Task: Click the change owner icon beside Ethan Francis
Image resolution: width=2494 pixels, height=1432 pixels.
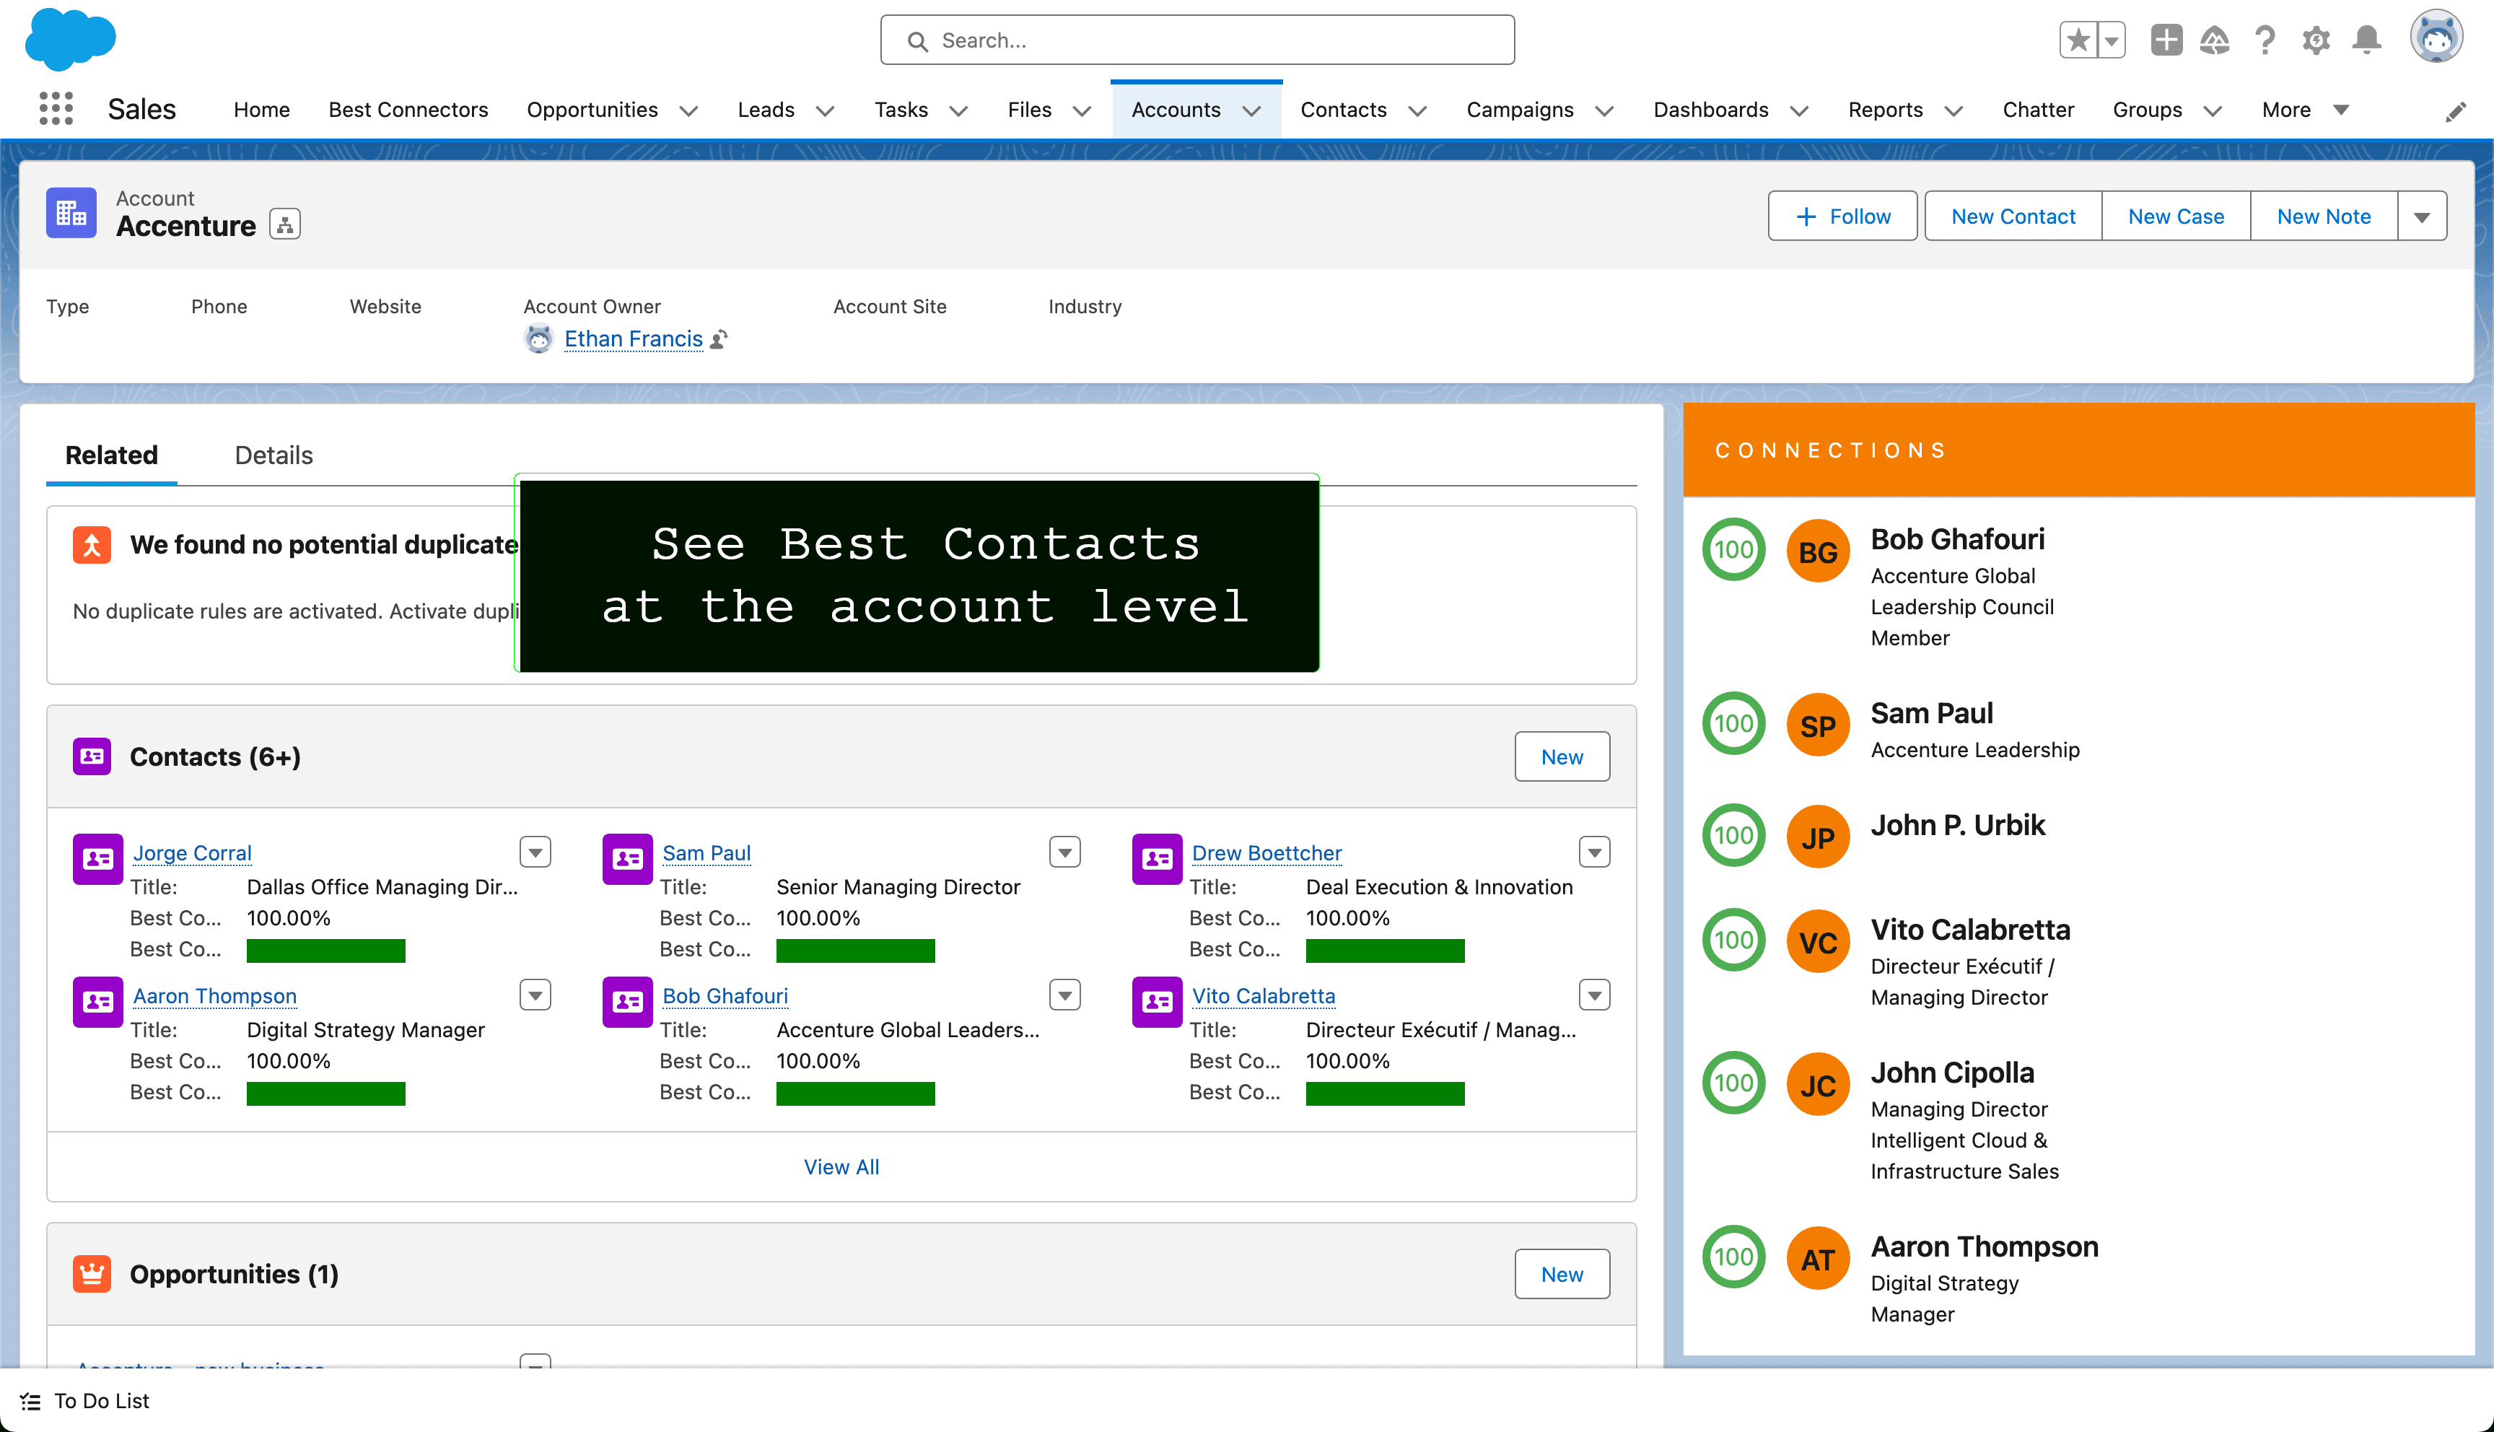Action: tap(719, 339)
